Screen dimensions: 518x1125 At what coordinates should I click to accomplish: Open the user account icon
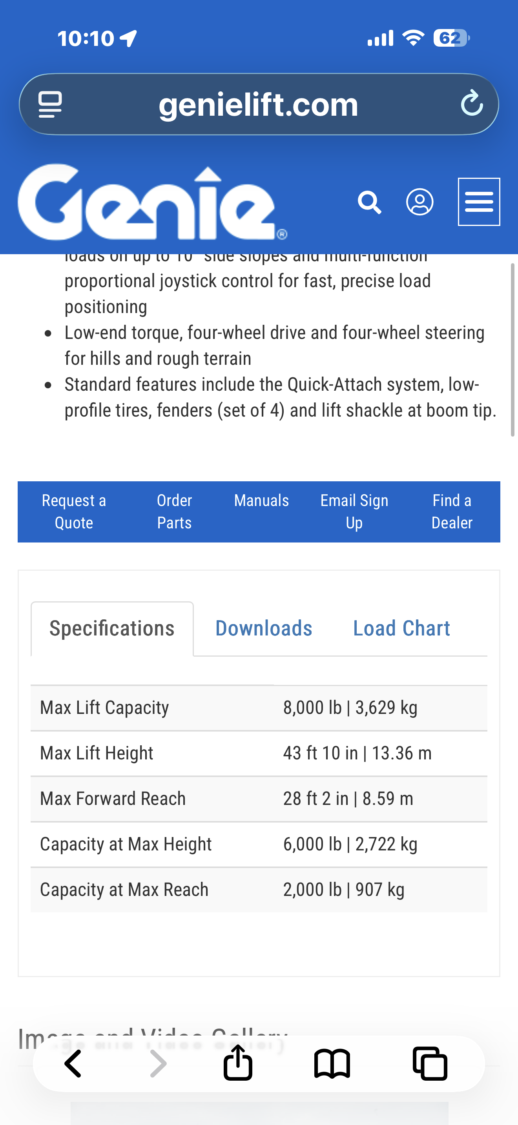click(420, 202)
